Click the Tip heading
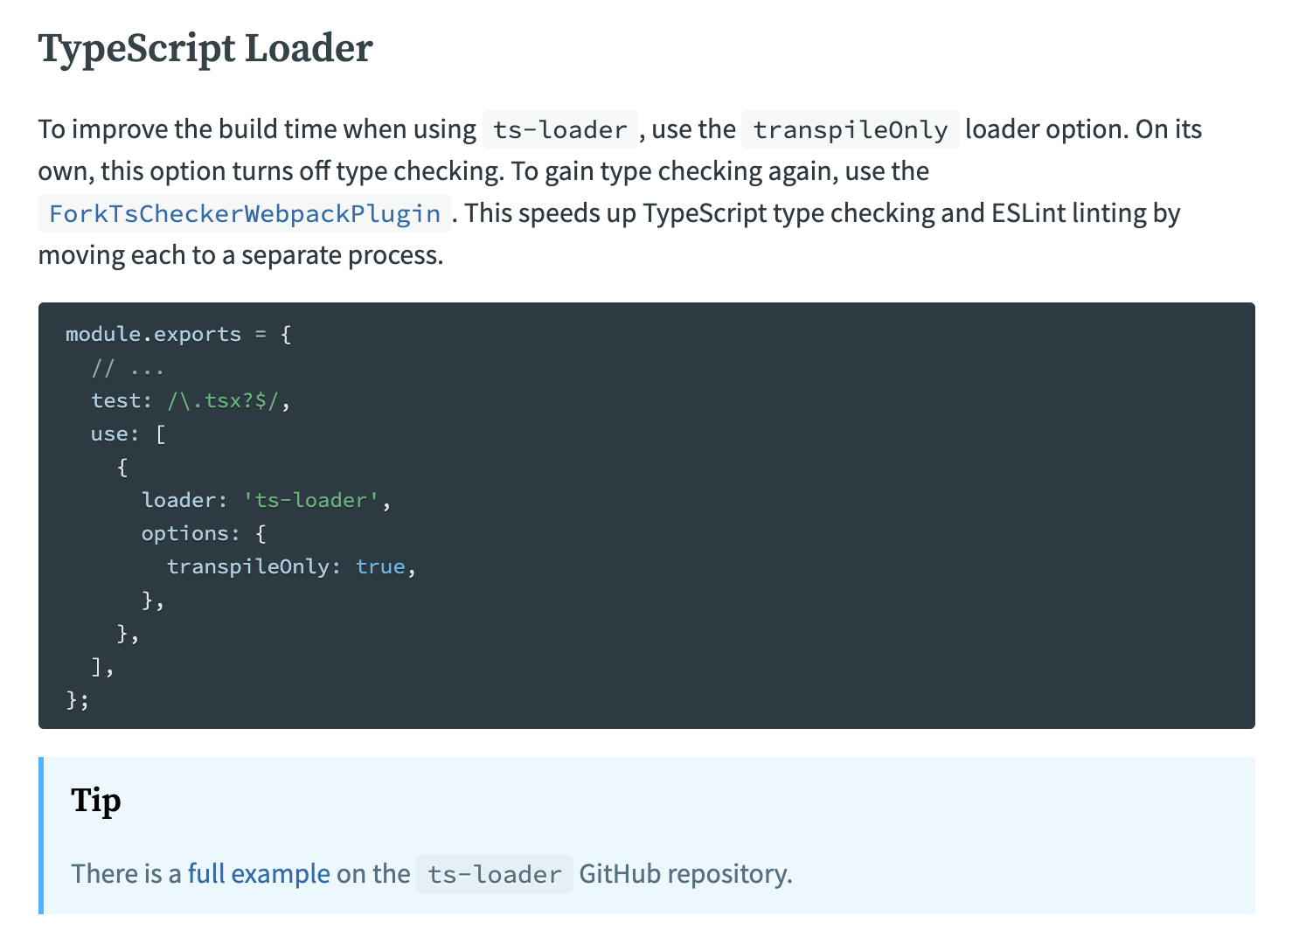 (96, 801)
